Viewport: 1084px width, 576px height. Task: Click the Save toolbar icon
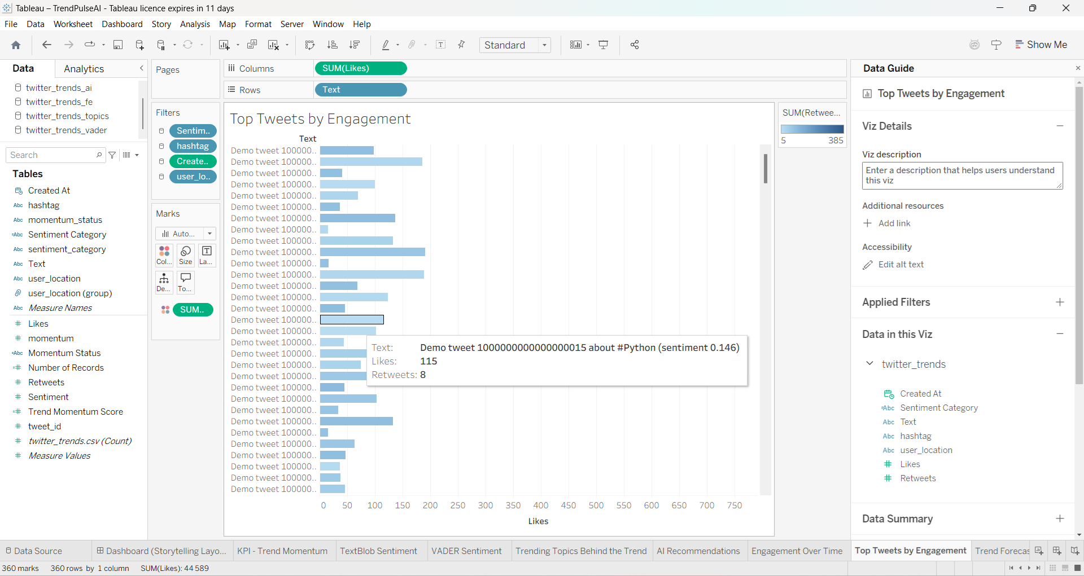click(x=118, y=45)
